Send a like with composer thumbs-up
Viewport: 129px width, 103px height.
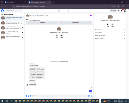(x=92, y=96)
